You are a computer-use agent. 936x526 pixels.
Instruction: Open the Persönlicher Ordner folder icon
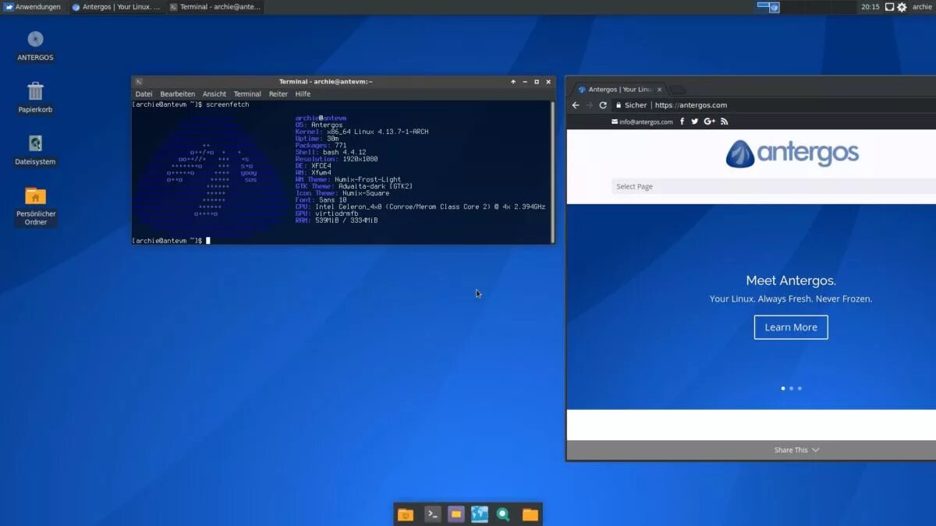click(x=35, y=196)
